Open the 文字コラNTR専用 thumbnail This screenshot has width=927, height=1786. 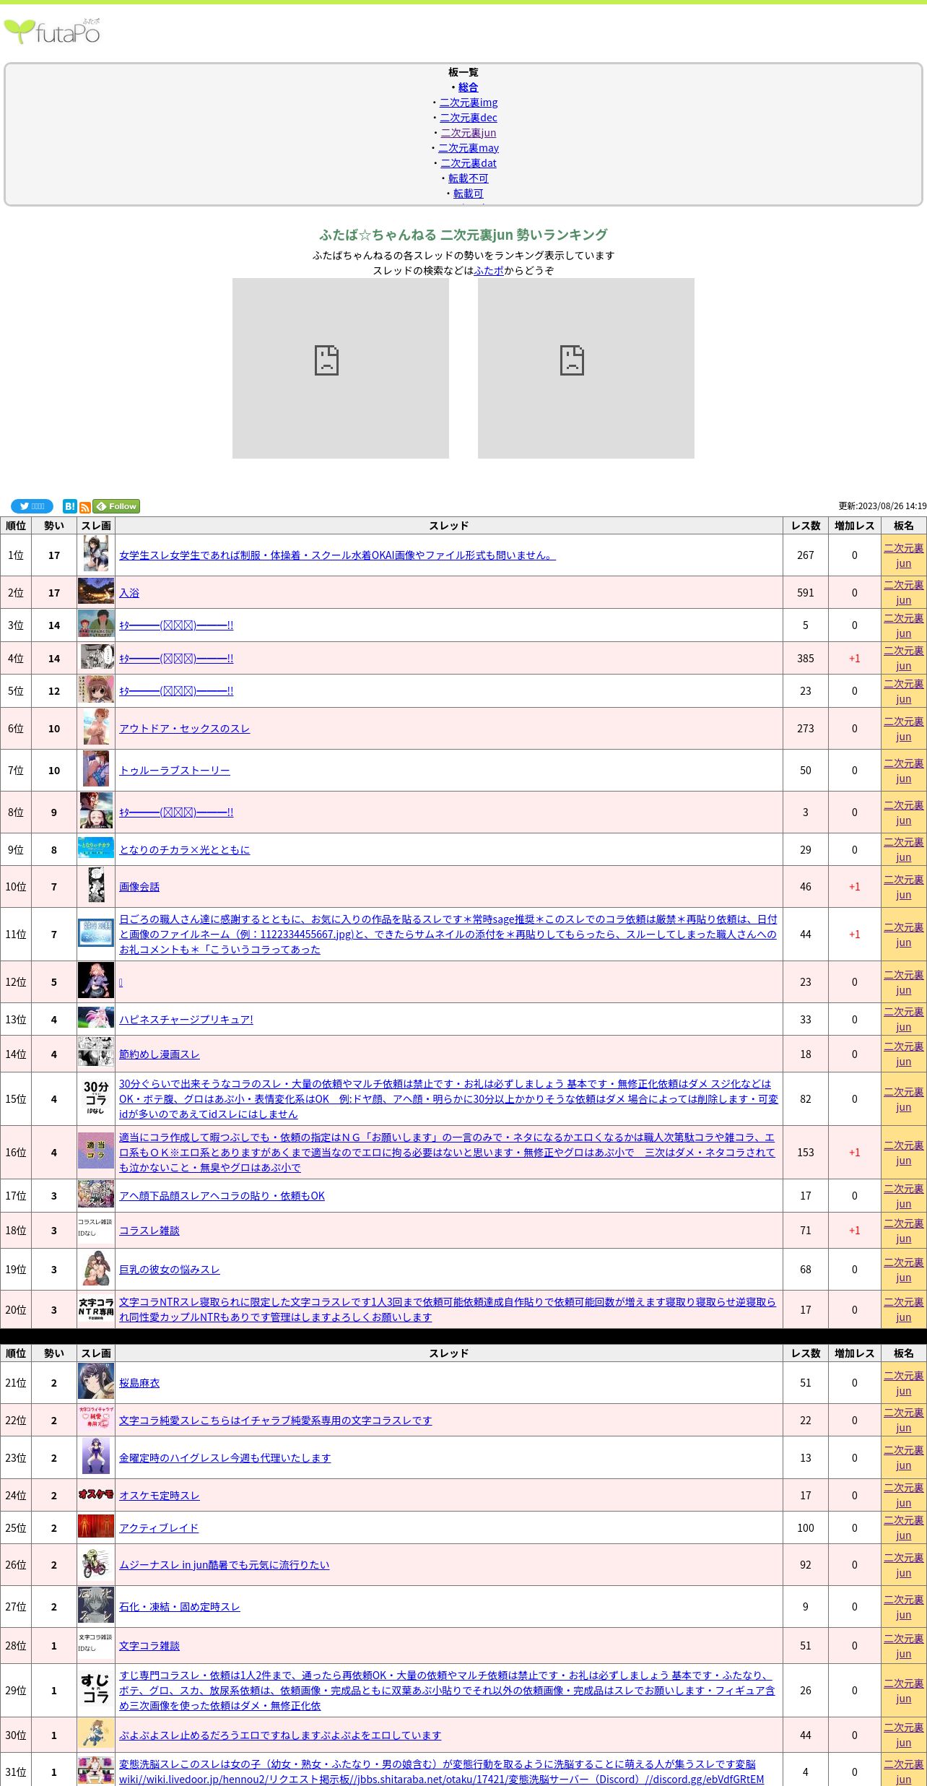96,1309
